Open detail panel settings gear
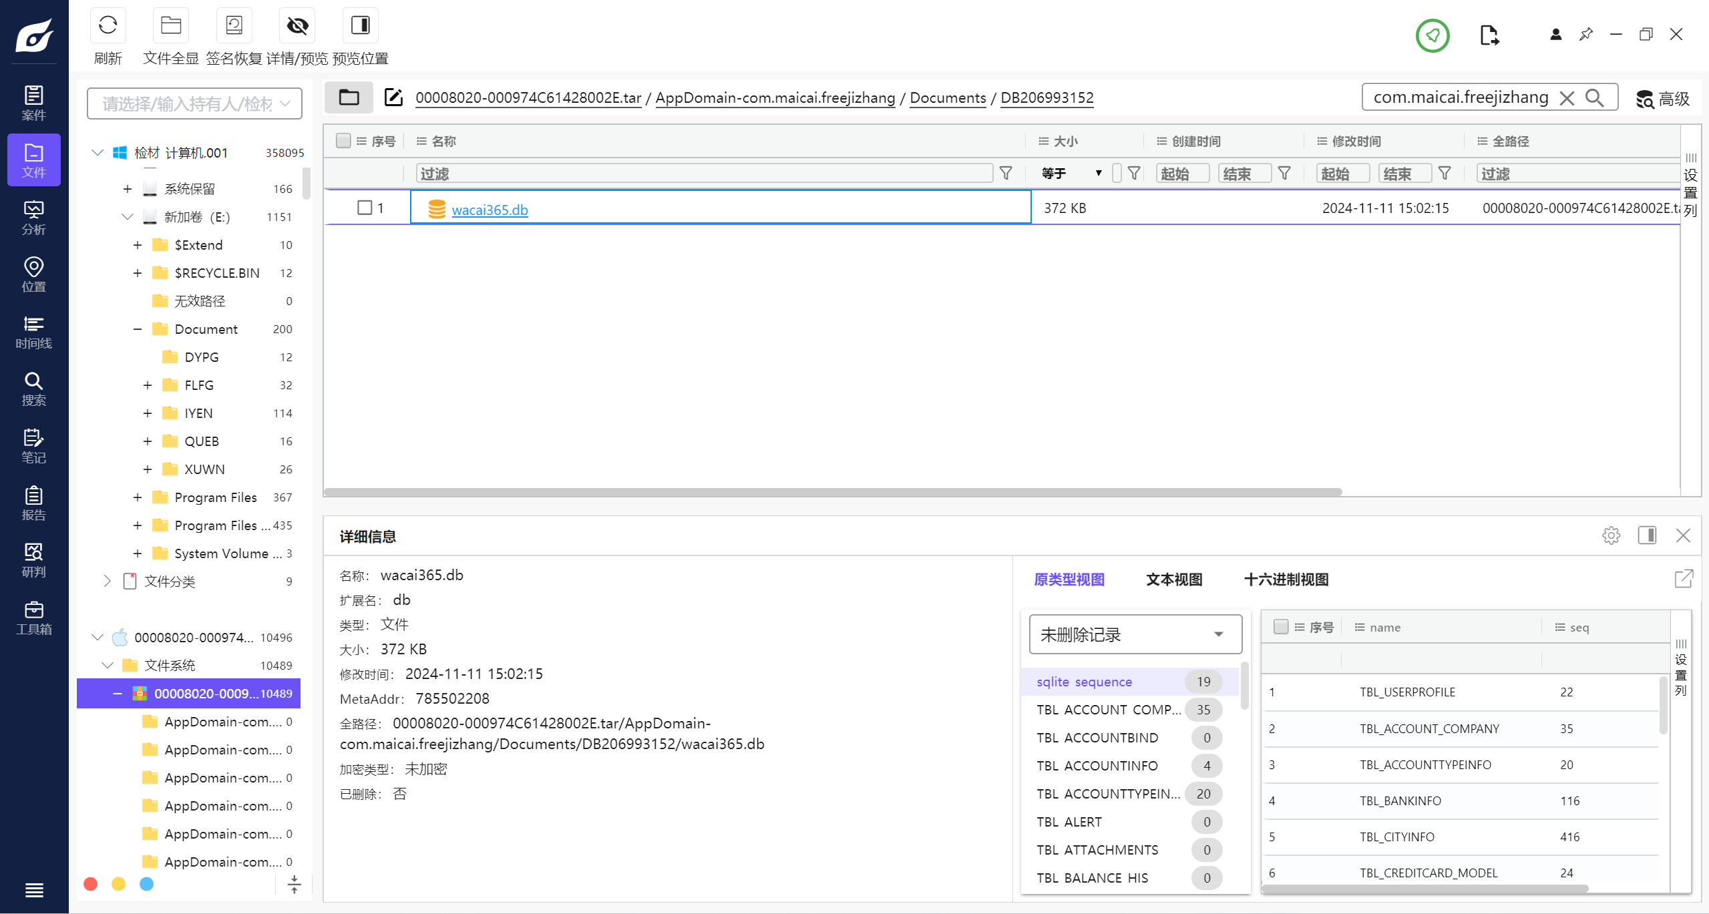Image resolution: width=1709 pixels, height=914 pixels. click(1611, 535)
